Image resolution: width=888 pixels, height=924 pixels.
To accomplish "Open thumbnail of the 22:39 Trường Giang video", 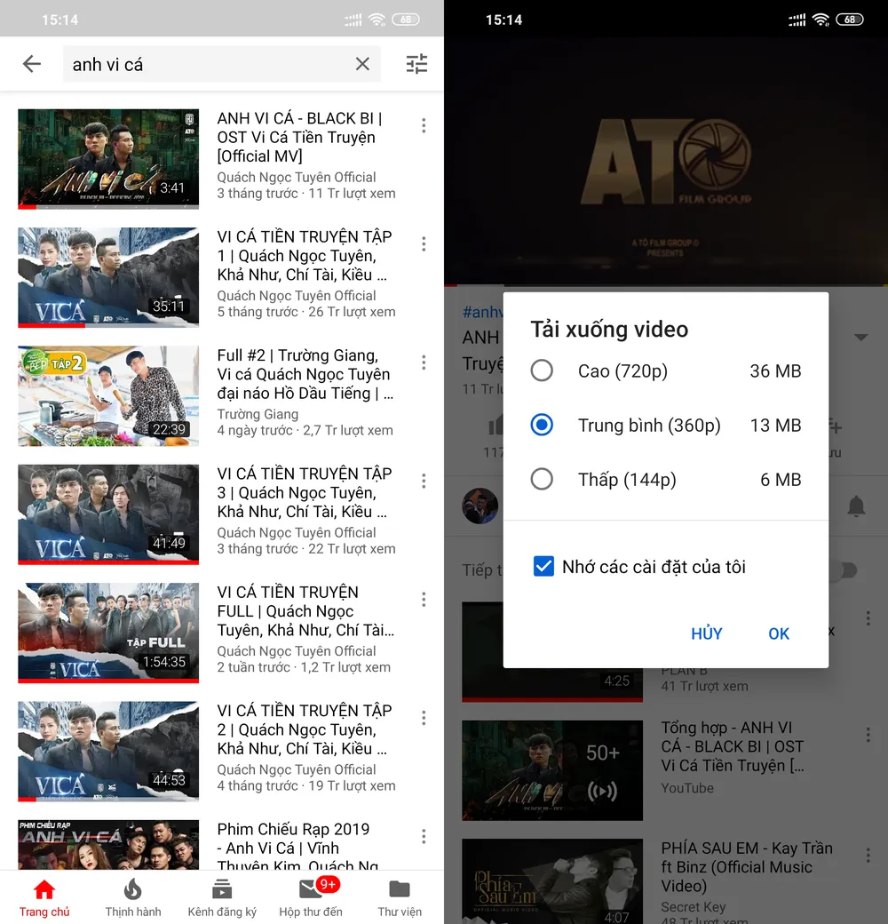I will [x=108, y=395].
